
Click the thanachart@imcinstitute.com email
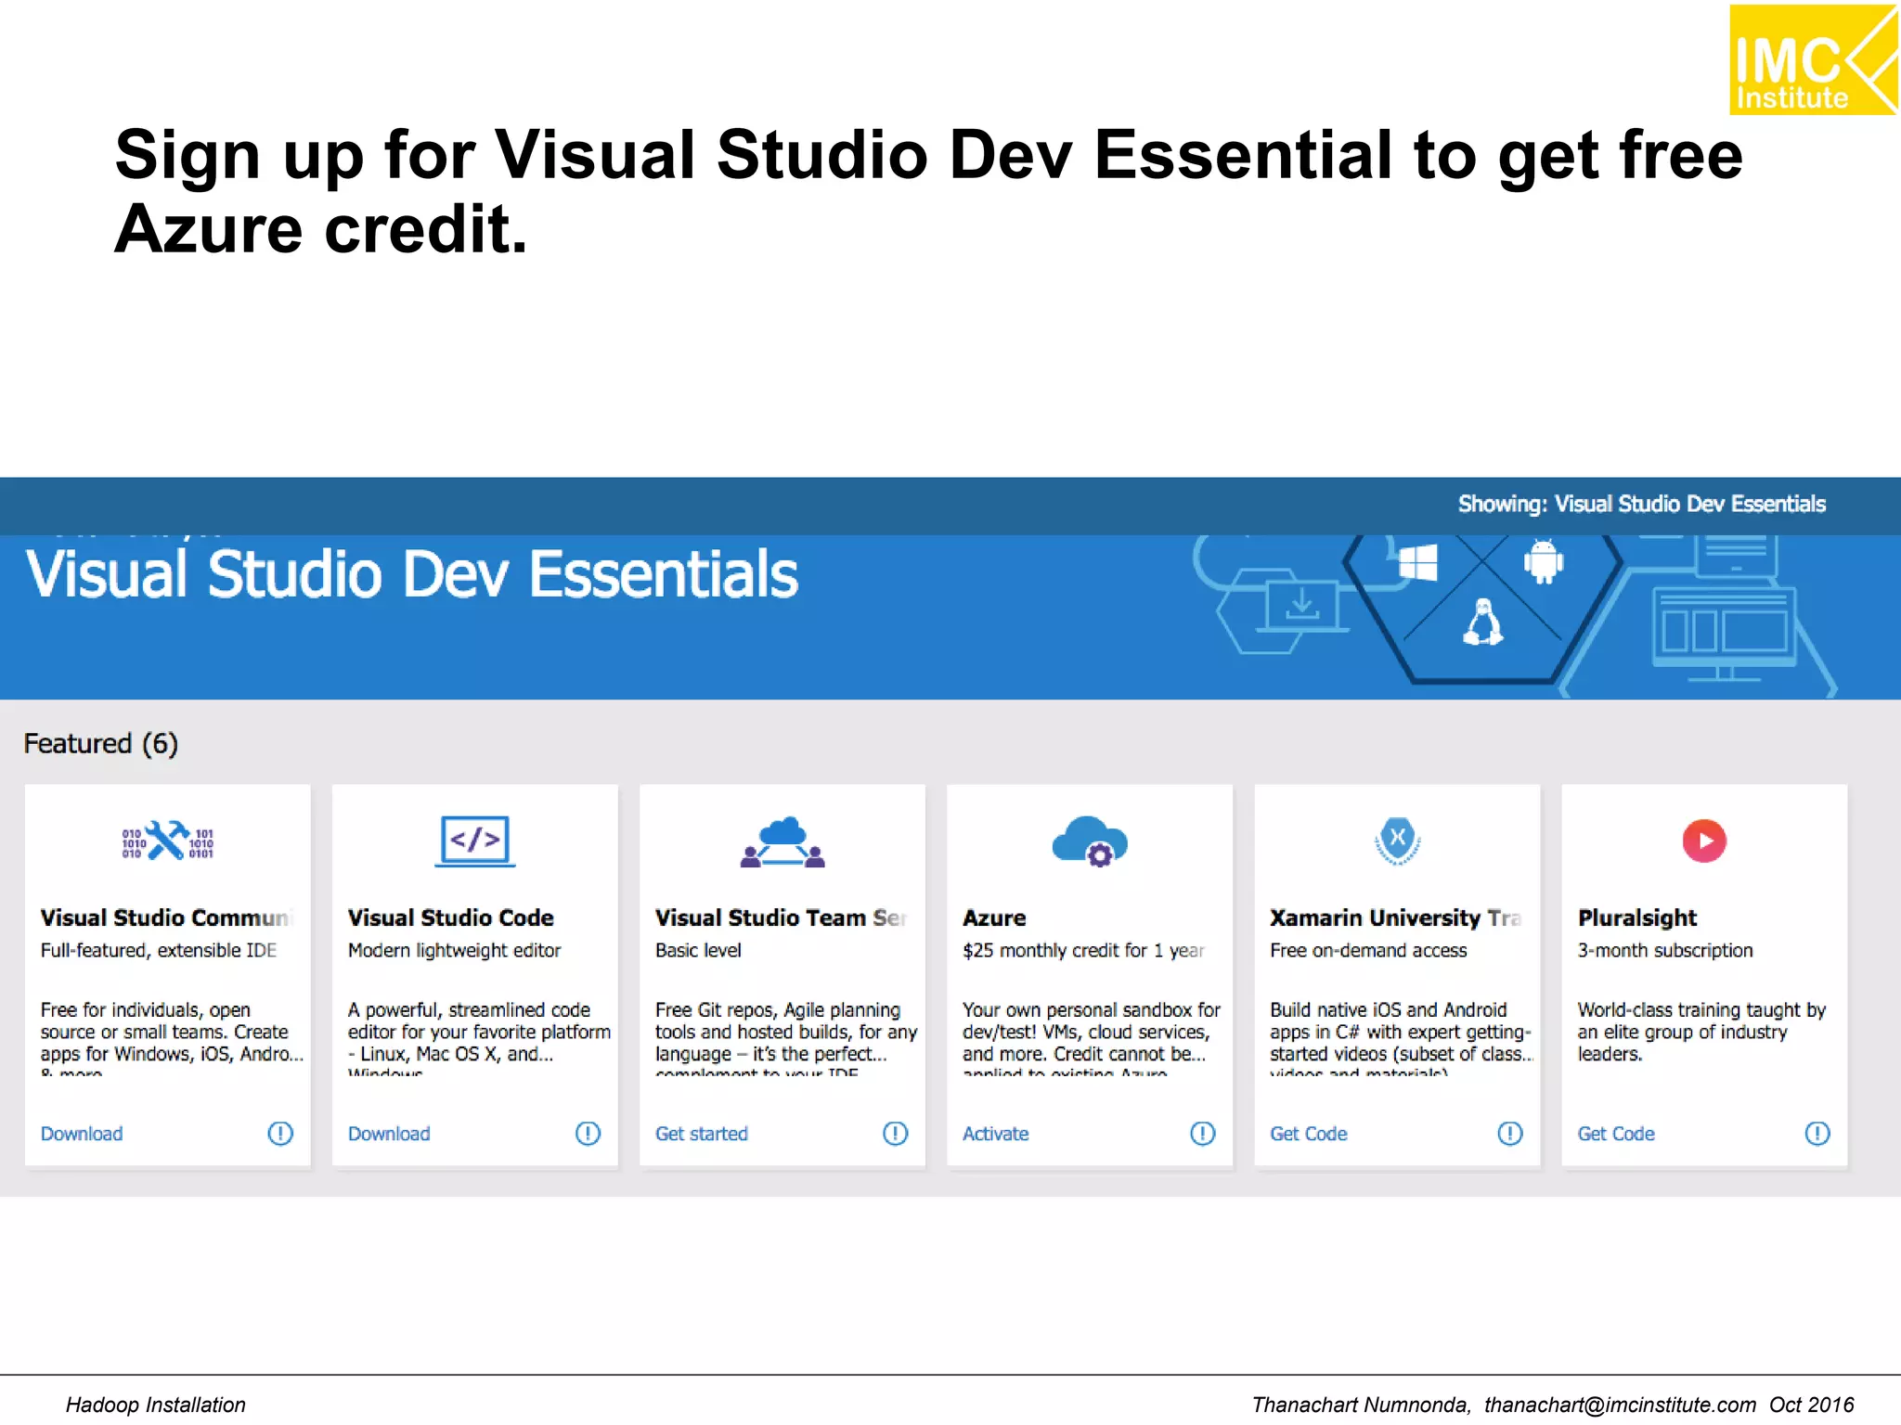[1620, 1405]
